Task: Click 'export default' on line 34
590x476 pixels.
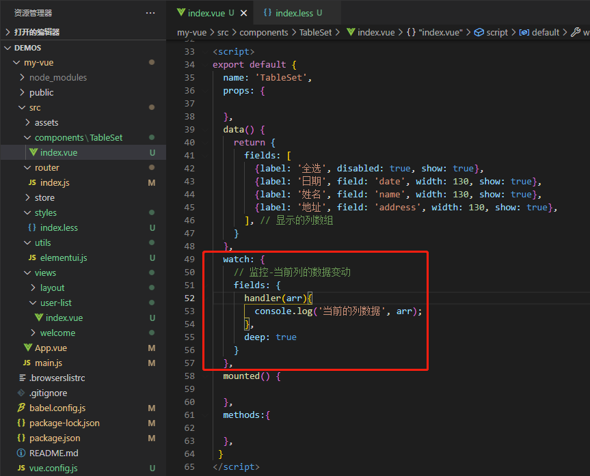Action: 249,65
